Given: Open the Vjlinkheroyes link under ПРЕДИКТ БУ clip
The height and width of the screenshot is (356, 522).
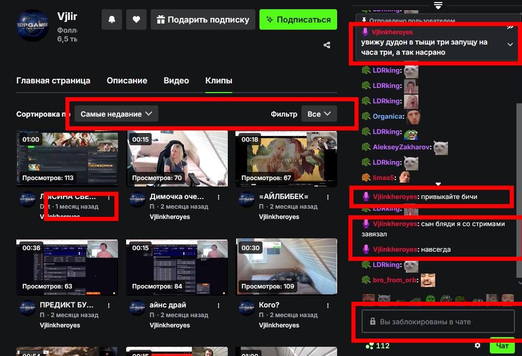Looking at the screenshot, I should point(60,325).
